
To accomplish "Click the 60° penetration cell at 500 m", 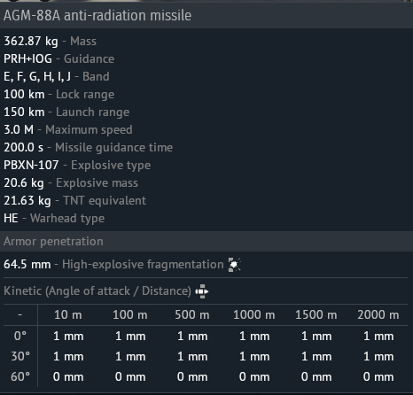I will [192, 377].
